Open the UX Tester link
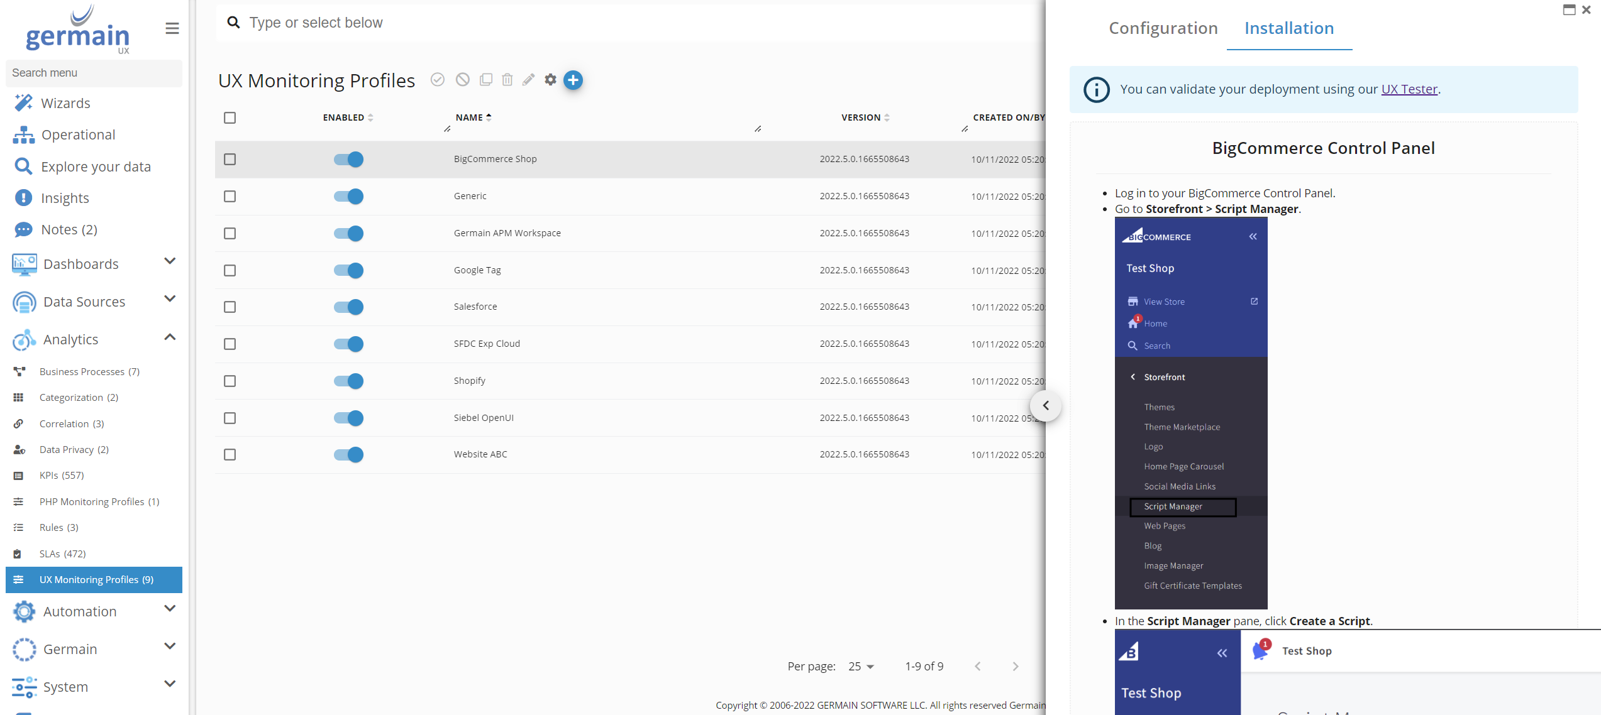Image resolution: width=1601 pixels, height=715 pixels. click(1409, 89)
